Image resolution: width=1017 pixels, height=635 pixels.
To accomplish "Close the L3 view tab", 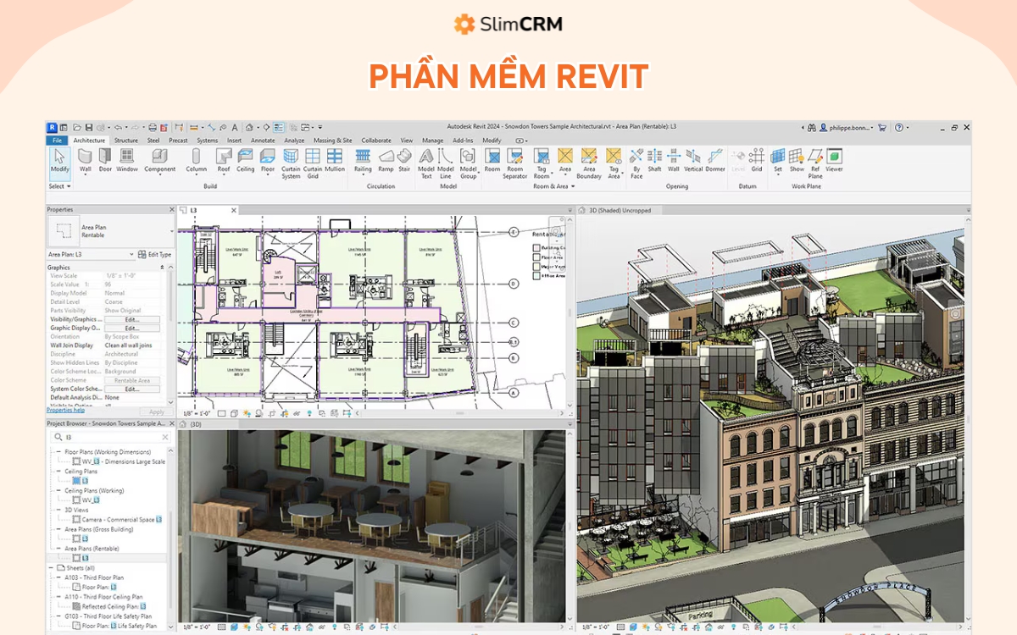I will (234, 209).
